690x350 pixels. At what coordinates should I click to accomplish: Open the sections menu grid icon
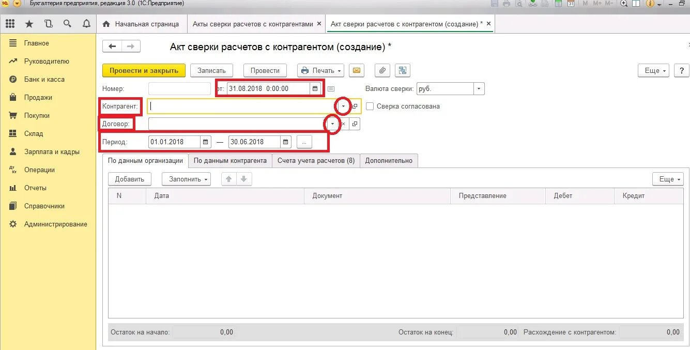pos(10,24)
